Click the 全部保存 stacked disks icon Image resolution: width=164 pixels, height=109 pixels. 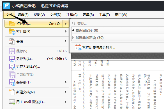[12, 75]
